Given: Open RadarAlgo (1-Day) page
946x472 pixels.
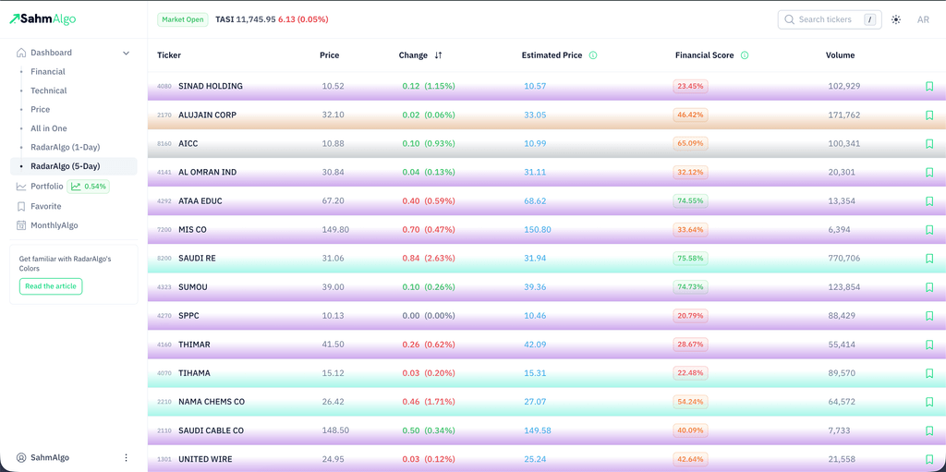Looking at the screenshot, I should click(x=65, y=148).
